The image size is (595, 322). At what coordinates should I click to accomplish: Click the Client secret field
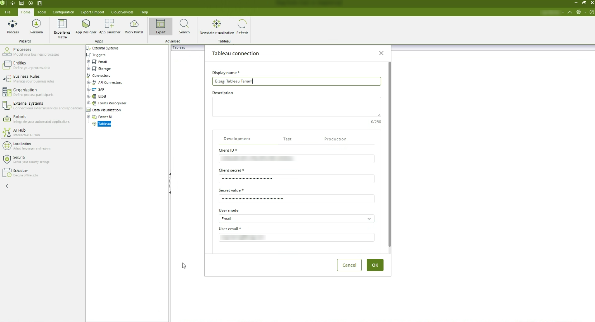coord(296,179)
